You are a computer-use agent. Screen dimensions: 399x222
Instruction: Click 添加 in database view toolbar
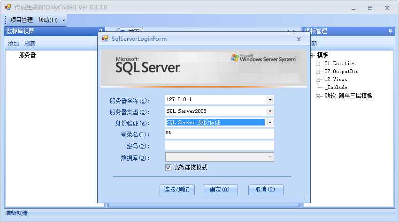tap(14, 44)
